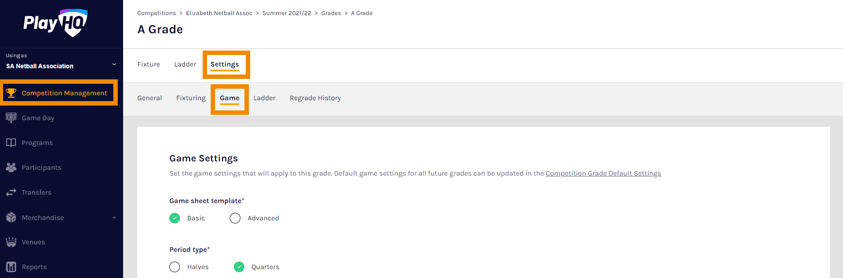Click the Competition Management trophy icon
The image size is (843, 278).
click(x=11, y=93)
